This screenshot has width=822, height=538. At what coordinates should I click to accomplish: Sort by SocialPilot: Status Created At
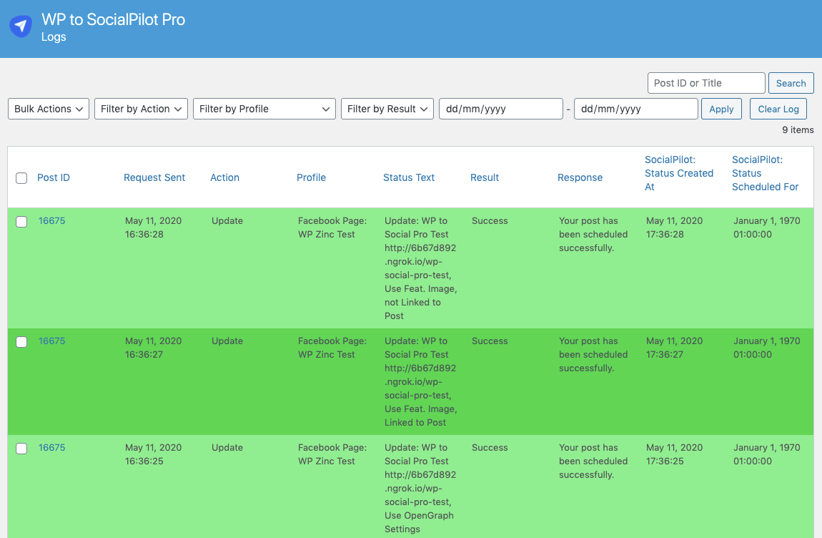click(679, 173)
